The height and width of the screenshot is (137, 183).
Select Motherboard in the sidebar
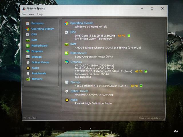[39, 46]
